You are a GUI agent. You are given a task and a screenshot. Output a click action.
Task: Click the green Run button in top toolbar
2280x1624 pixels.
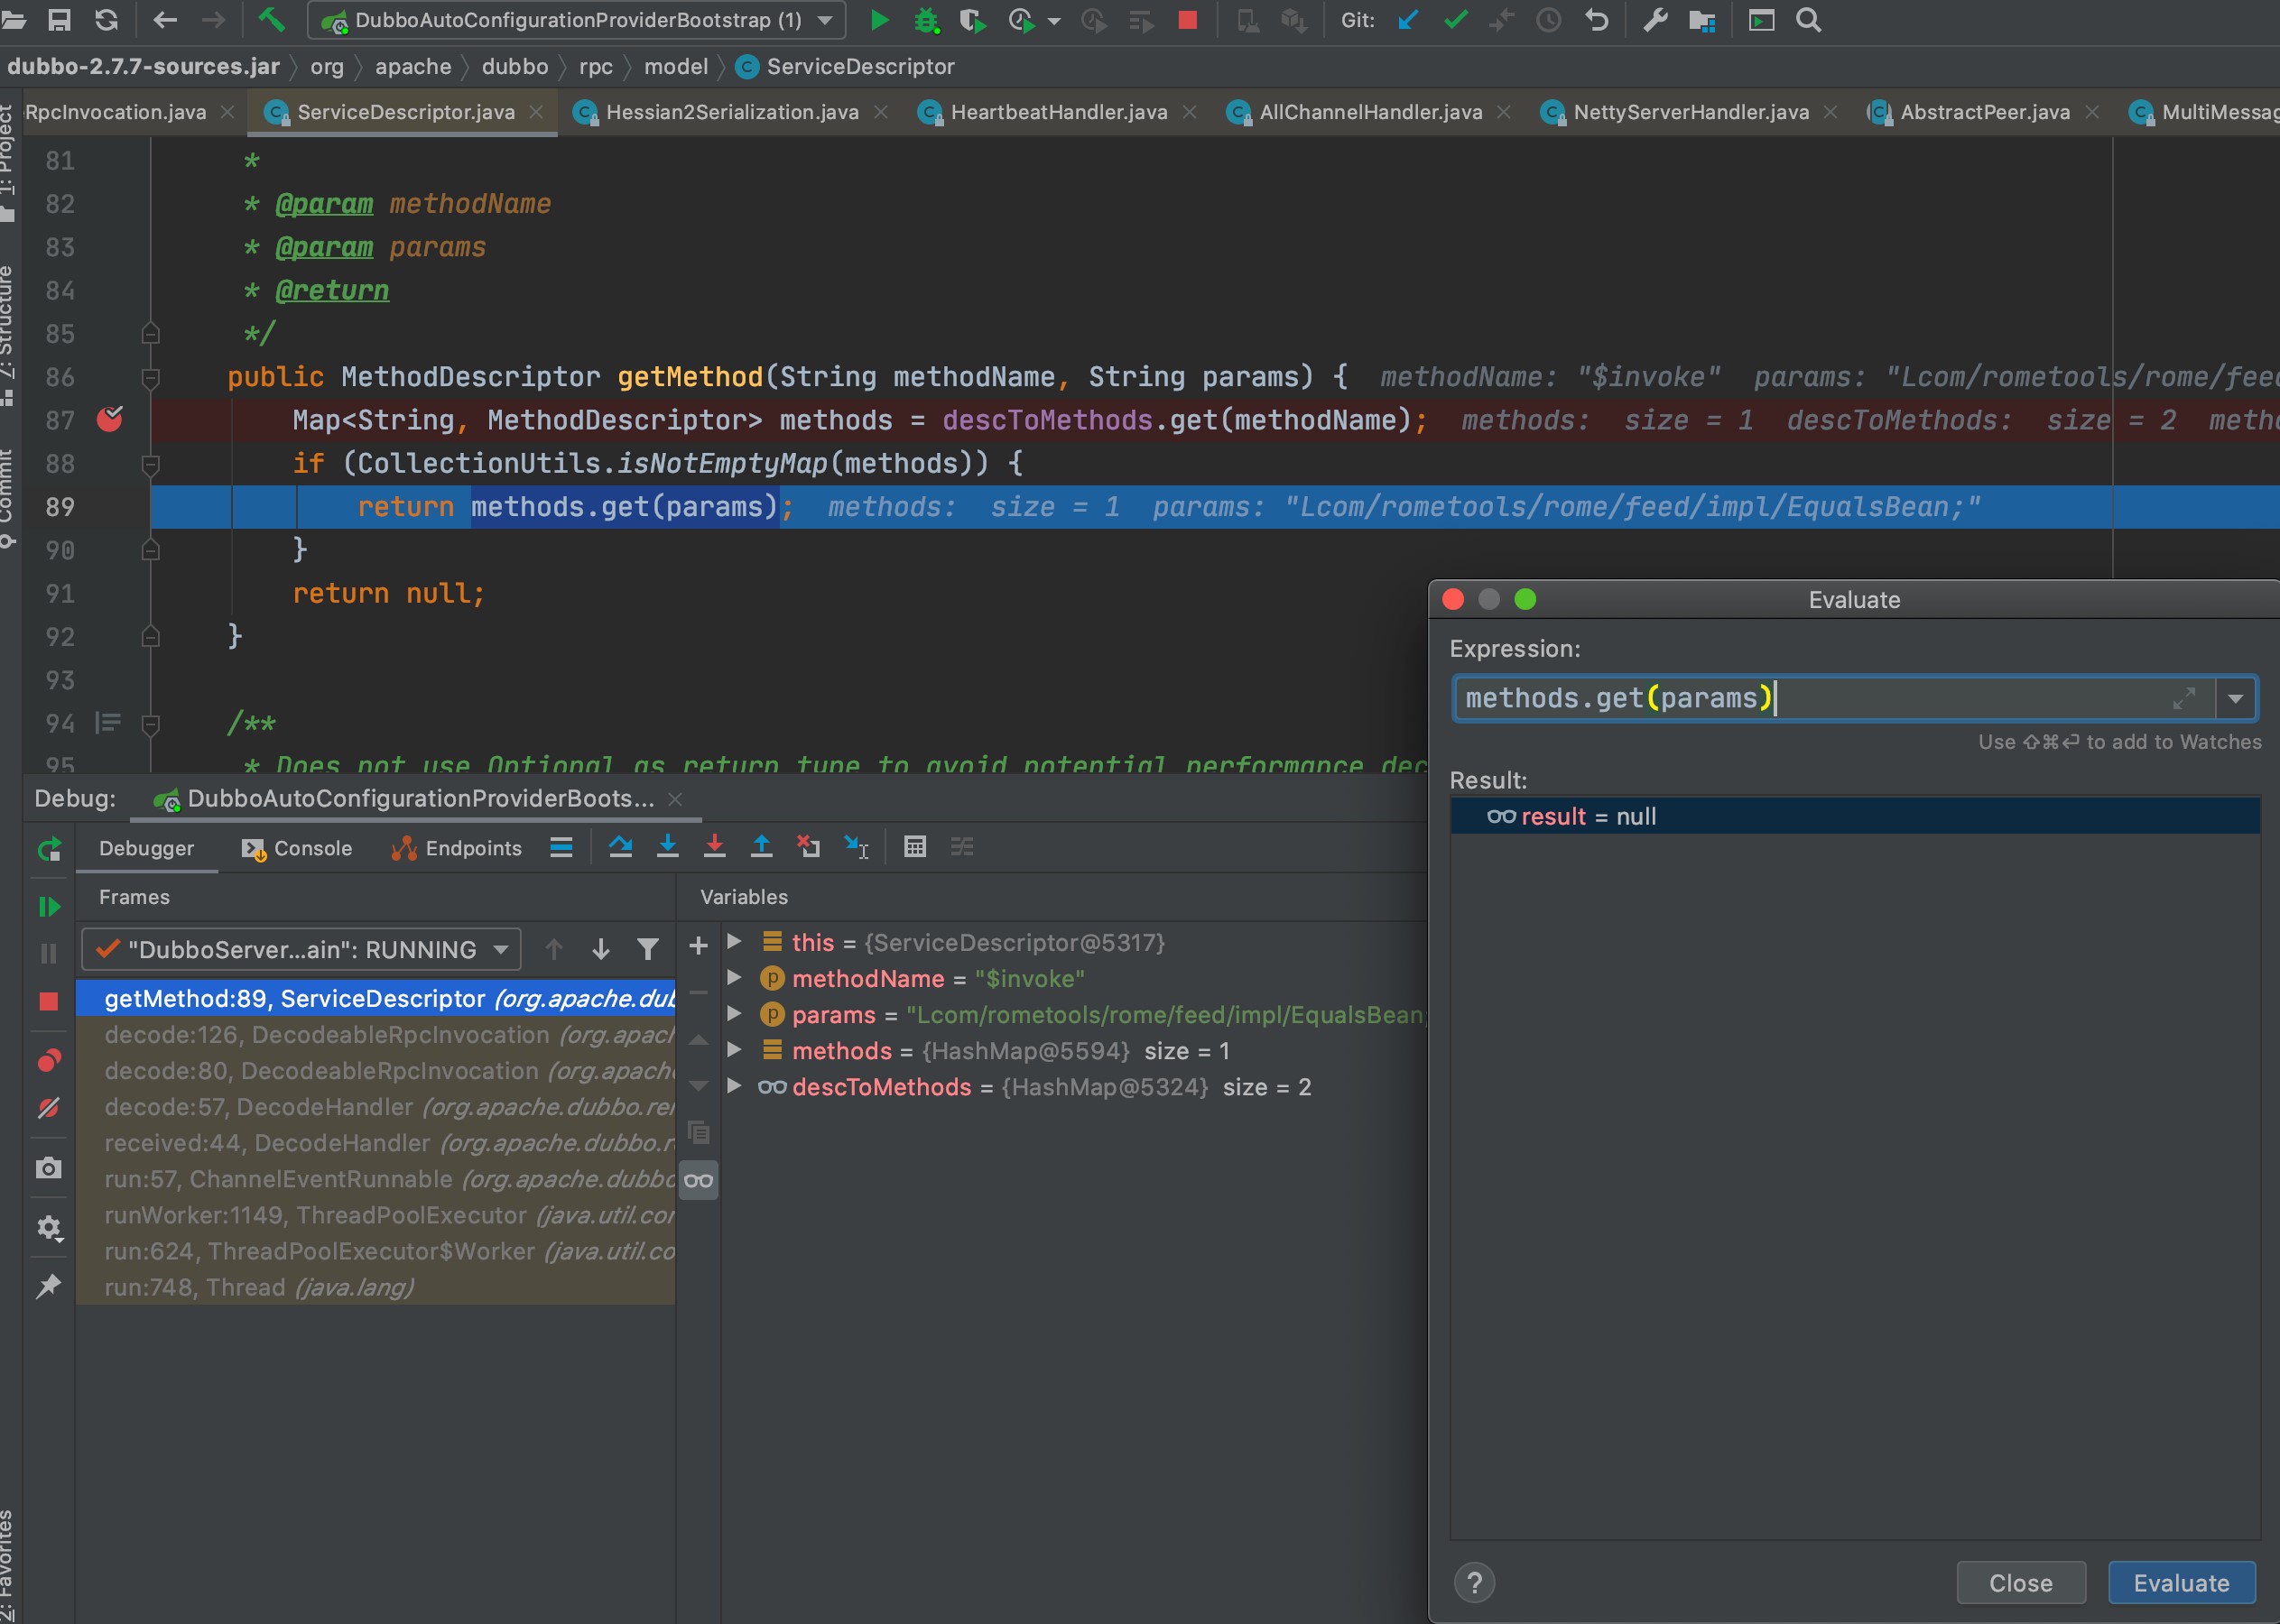click(879, 20)
